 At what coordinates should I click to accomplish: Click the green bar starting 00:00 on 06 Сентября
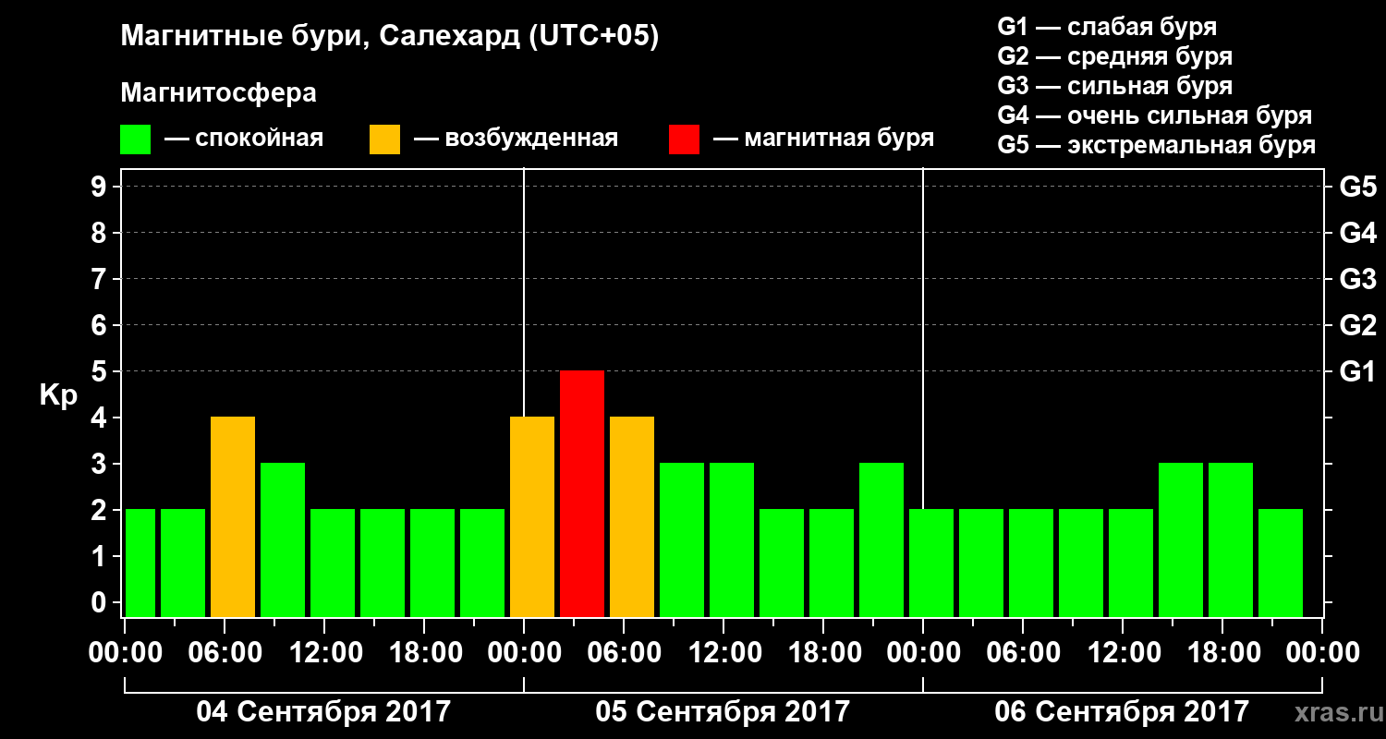931,563
